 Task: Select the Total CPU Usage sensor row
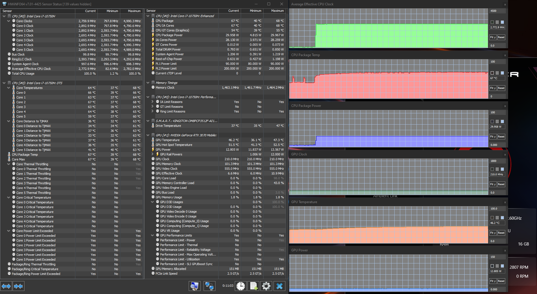click(x=23, y=73)
